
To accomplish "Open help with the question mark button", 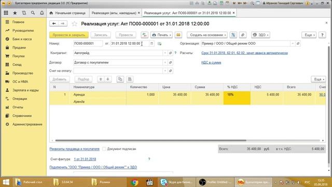I will click(x=322, y=35).
